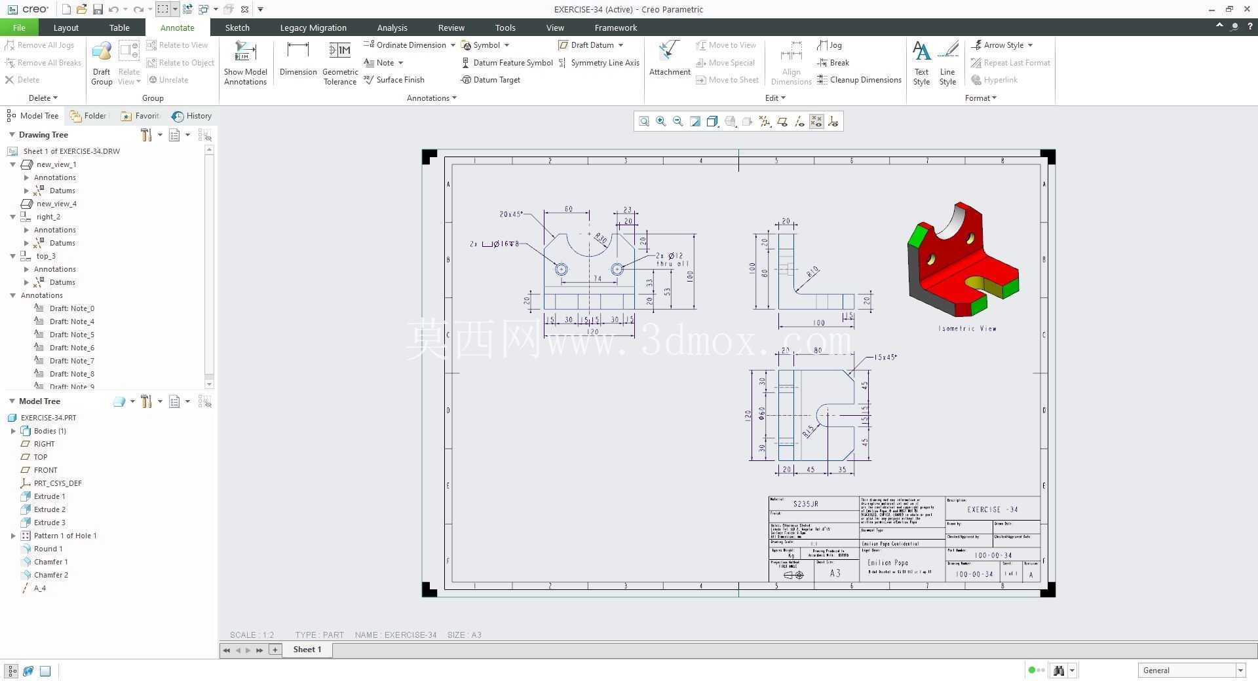Toggle point display in the graphics toolbar
Screen dimensions: 1258x681
tap(816, 121)
